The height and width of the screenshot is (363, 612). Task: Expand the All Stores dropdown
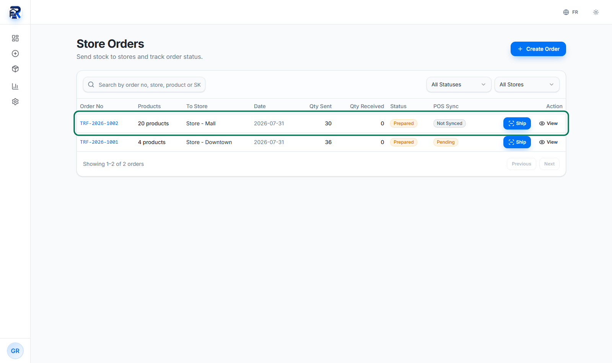(527, 84)
